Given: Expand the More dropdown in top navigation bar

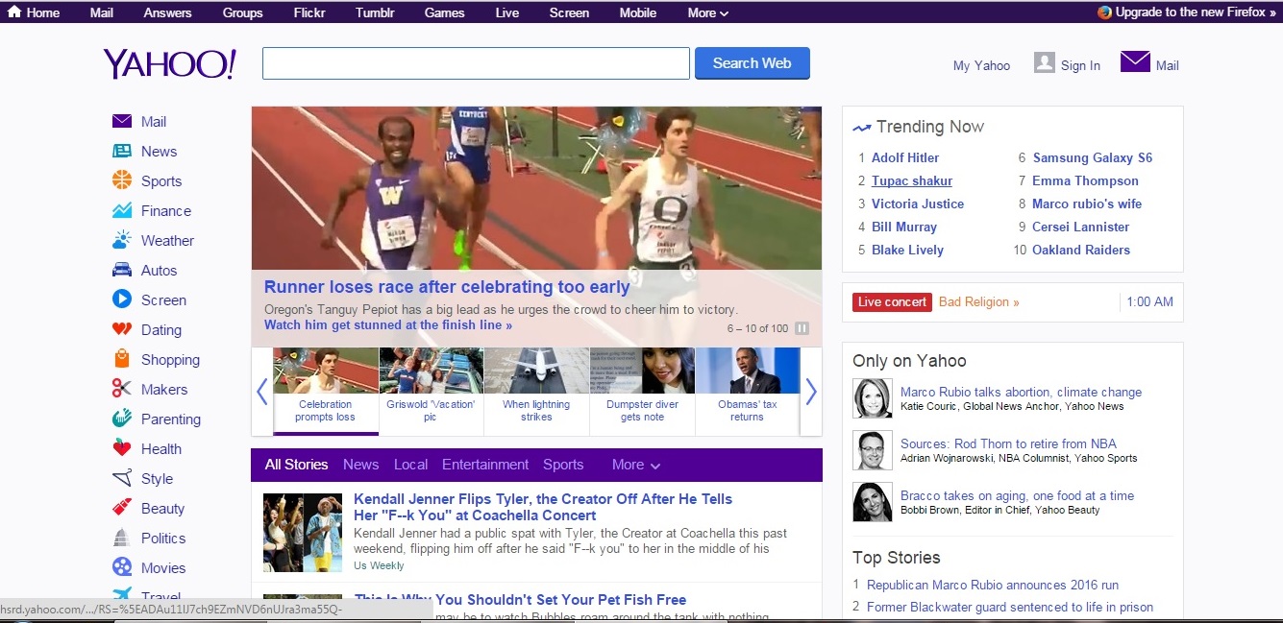Looking at the screenshot, I should pos(708,12).
